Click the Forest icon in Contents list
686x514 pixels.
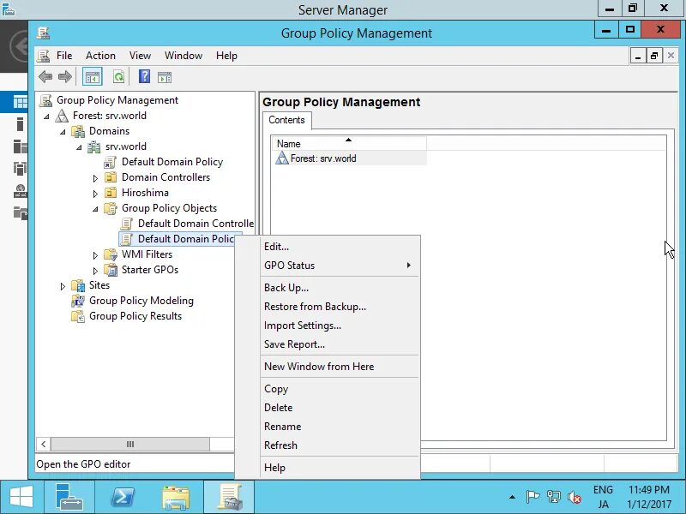click(282, 158)
